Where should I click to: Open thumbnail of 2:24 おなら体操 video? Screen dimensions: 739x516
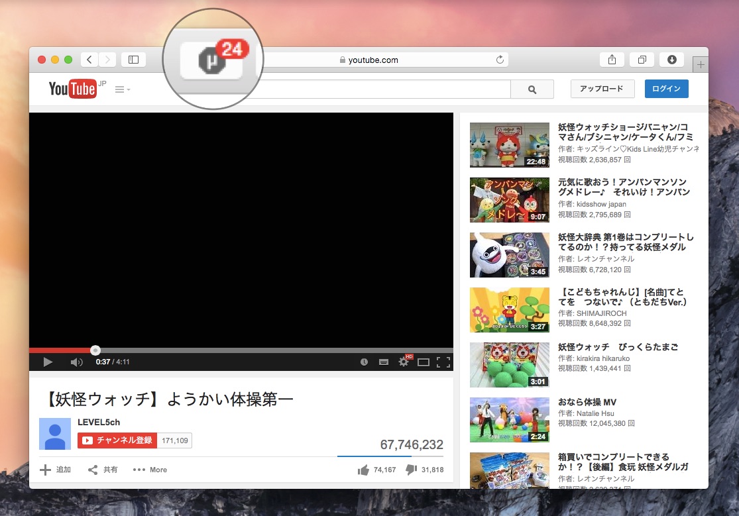[x=510, y=420]
